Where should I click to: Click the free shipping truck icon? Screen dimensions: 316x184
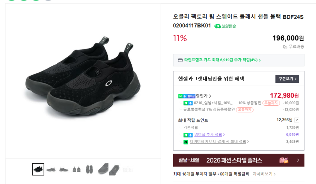click(x=285, y=47)
